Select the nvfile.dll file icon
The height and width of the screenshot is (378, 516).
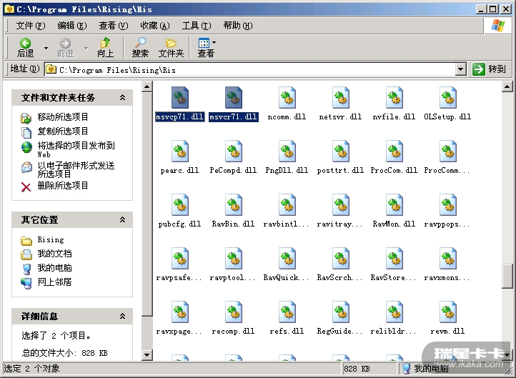click(395, 98)
